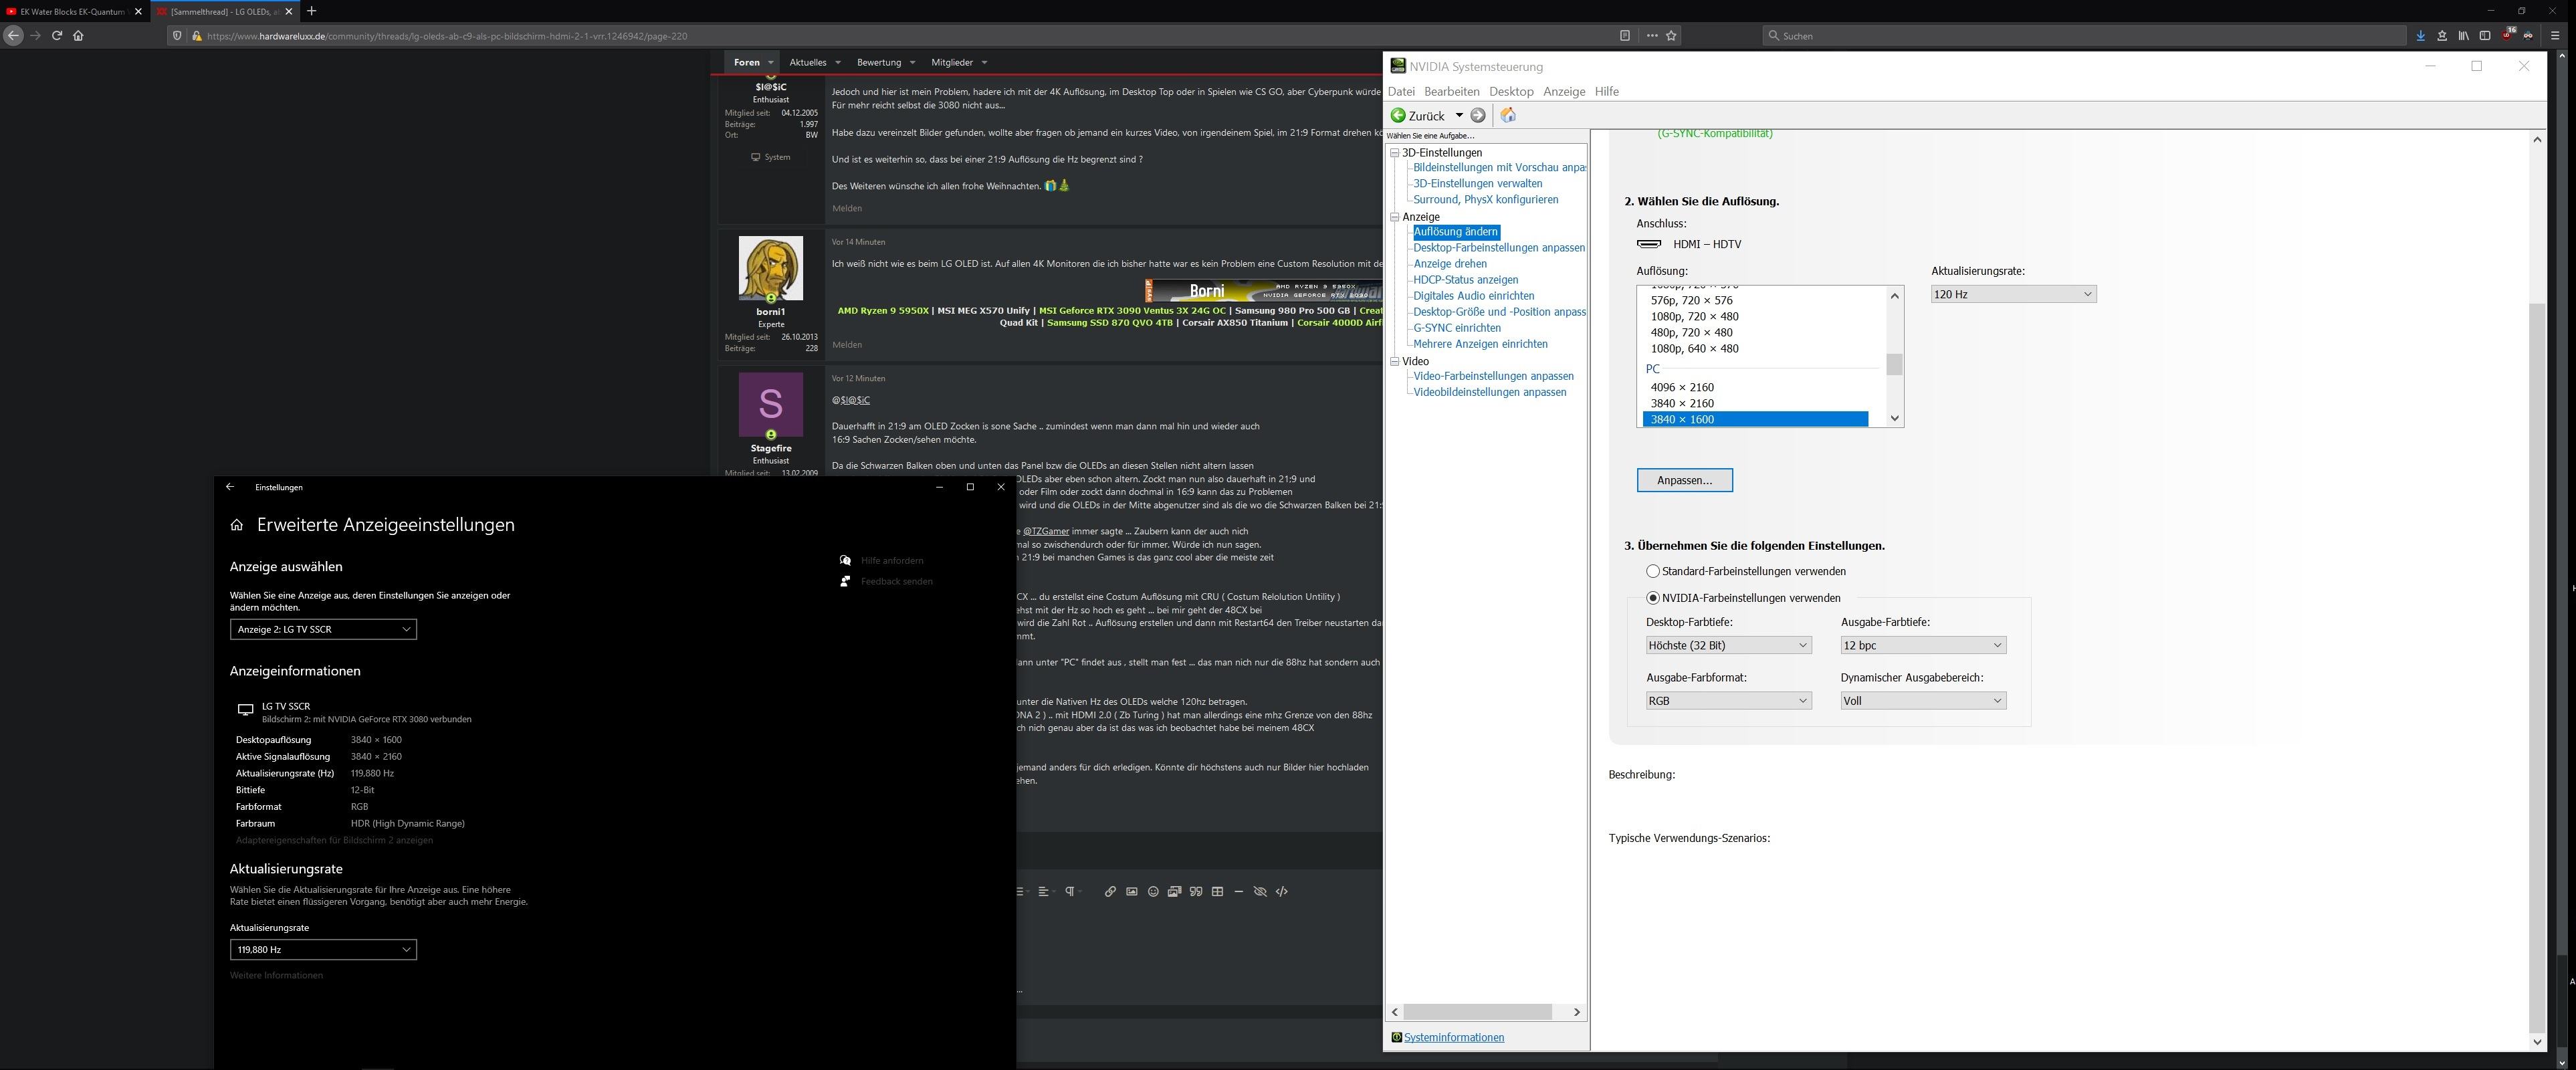The image size is (2576, 1070).
Task: Toggle Firefox sidebar icon
Action: pyautogui.click(x=2484, y=35)
